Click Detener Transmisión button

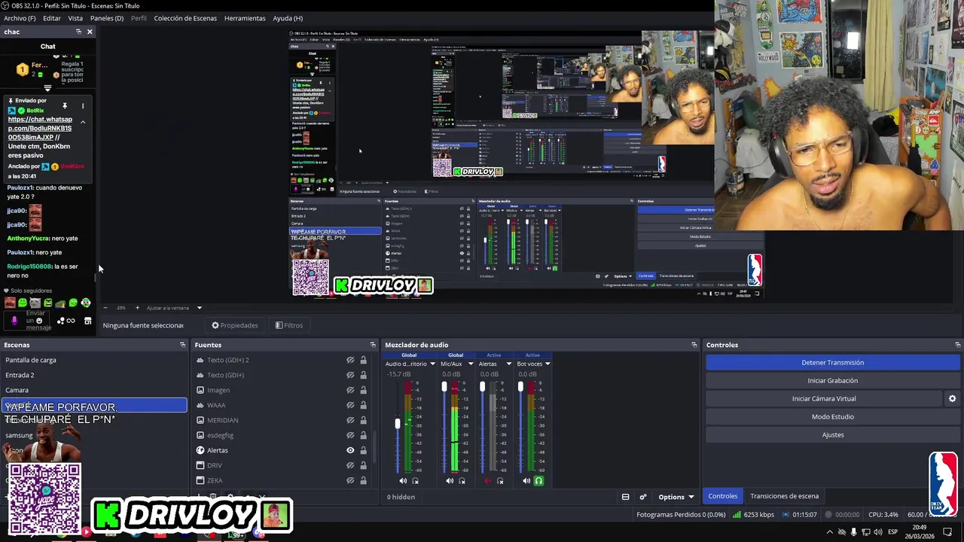pos(832,363)
